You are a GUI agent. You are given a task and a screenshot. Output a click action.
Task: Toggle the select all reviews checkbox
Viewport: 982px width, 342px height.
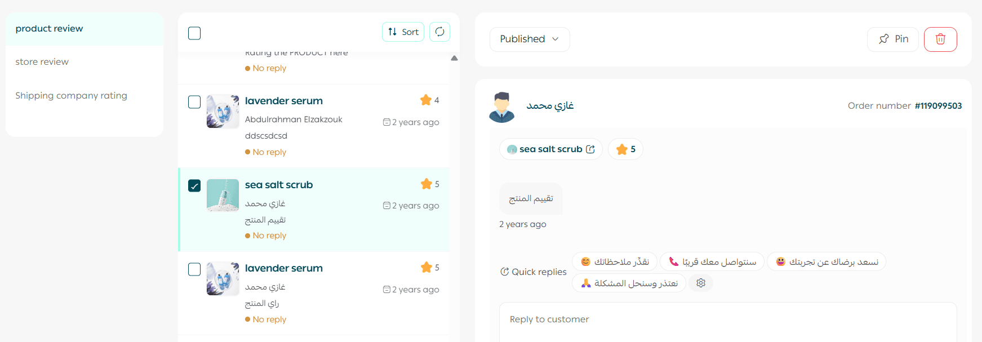click(x=194, y=33)
